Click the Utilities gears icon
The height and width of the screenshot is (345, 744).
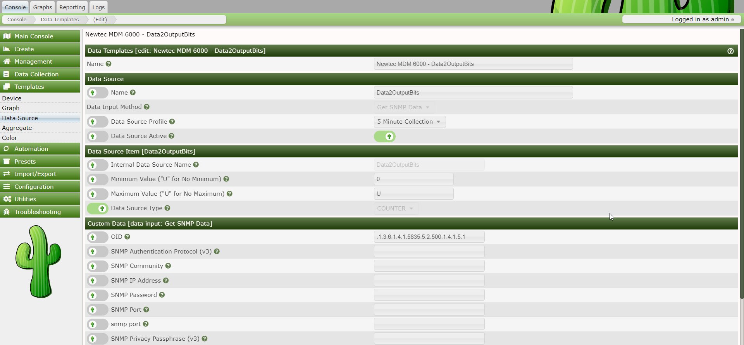[x=7, y=199]
